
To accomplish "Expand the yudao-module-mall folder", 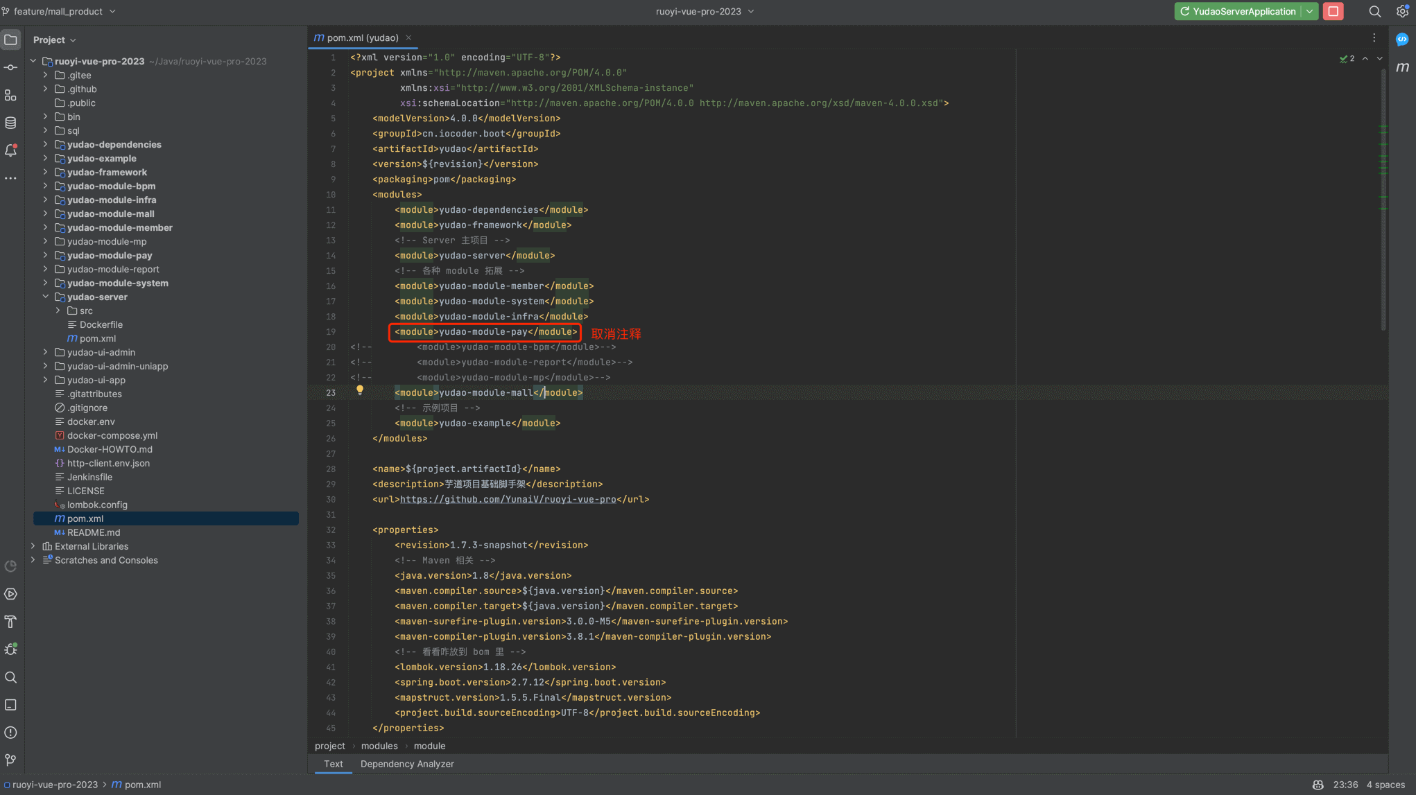I will 46,213.
